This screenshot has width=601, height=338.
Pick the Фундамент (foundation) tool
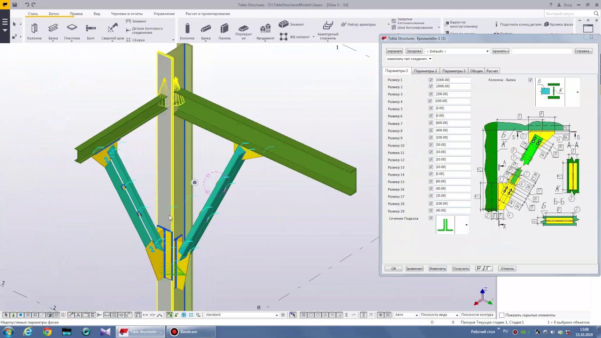(265, 31)
